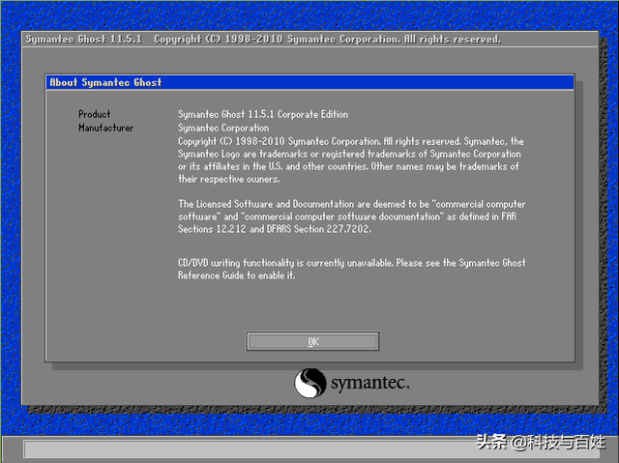Click the Symantec Ghost 11.5.1 copyright header text
This screenshot has width=619, height=463.
[263, 39]
